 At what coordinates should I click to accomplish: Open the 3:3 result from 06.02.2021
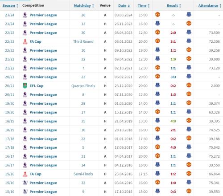pyautogui.click(x=173, y=77)
